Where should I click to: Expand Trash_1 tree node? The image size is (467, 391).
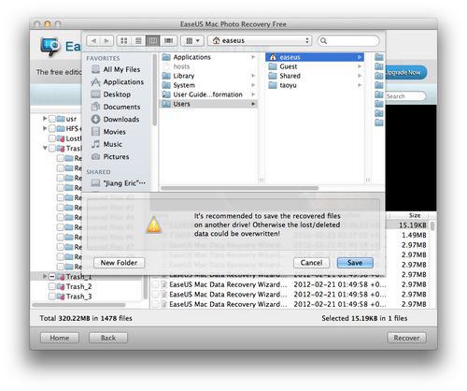45,276
